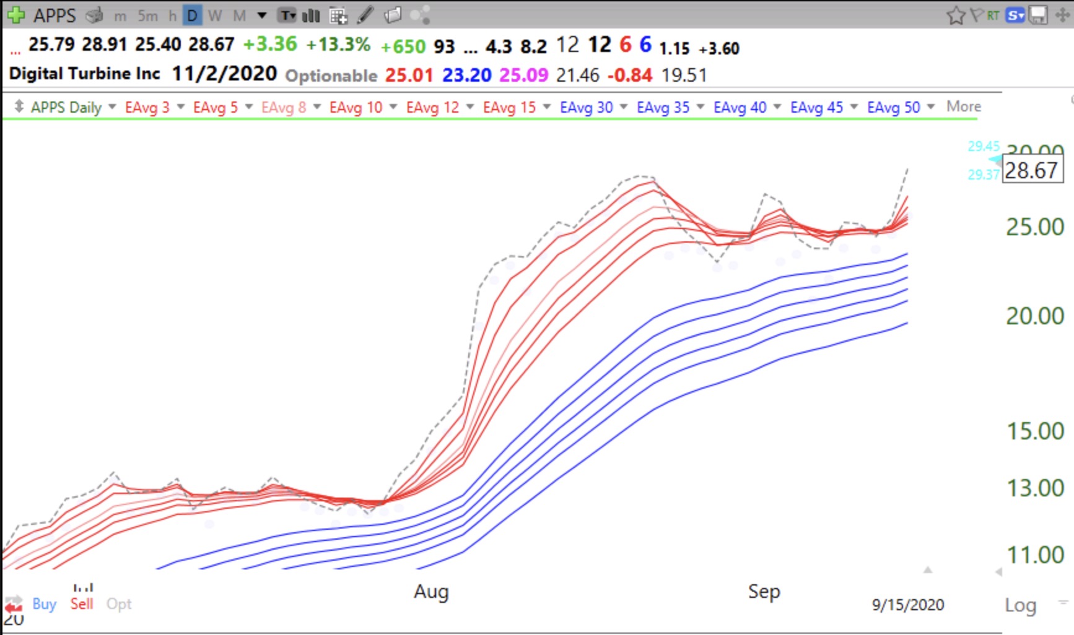Click the green plus add-chart icon
This screenshot has height=635, width=1074.
[x=15, y=15]
